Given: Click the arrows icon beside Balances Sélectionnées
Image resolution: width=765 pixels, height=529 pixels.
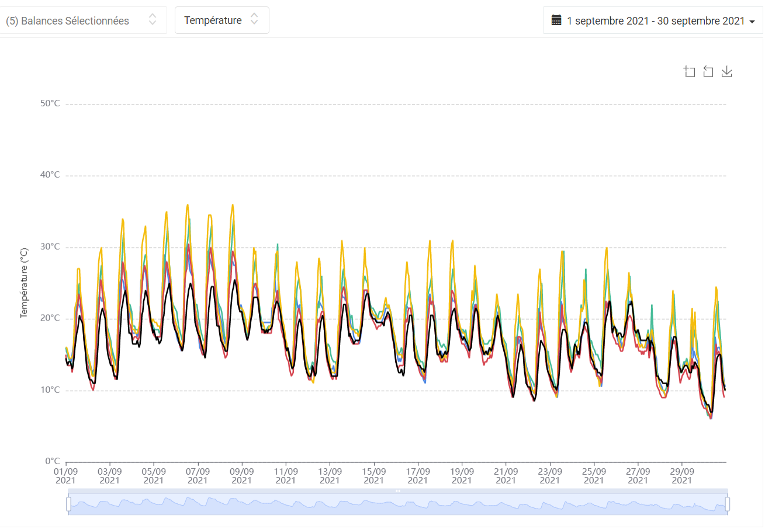Looking at the screenshot, I should (x=153, y=19).
